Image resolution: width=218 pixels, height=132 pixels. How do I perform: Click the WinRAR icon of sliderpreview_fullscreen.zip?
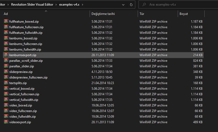coord(6,77)
